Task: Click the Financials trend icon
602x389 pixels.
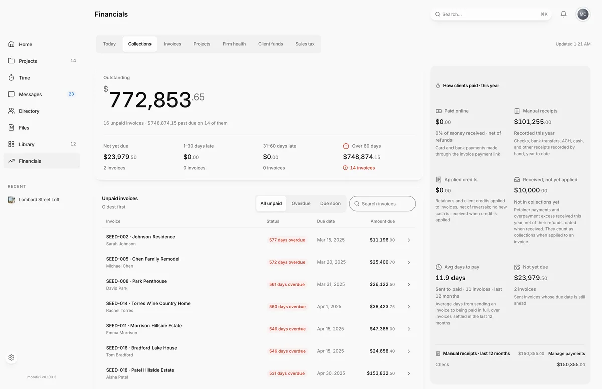Action: pos(11,161)
